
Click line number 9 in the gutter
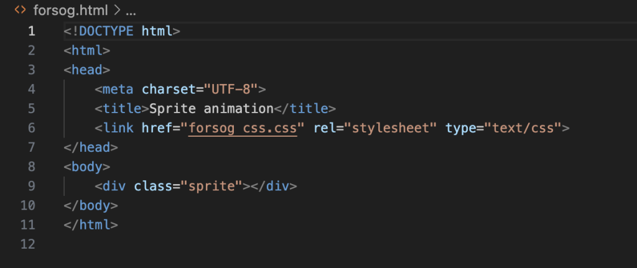click(x=32, y=186)
